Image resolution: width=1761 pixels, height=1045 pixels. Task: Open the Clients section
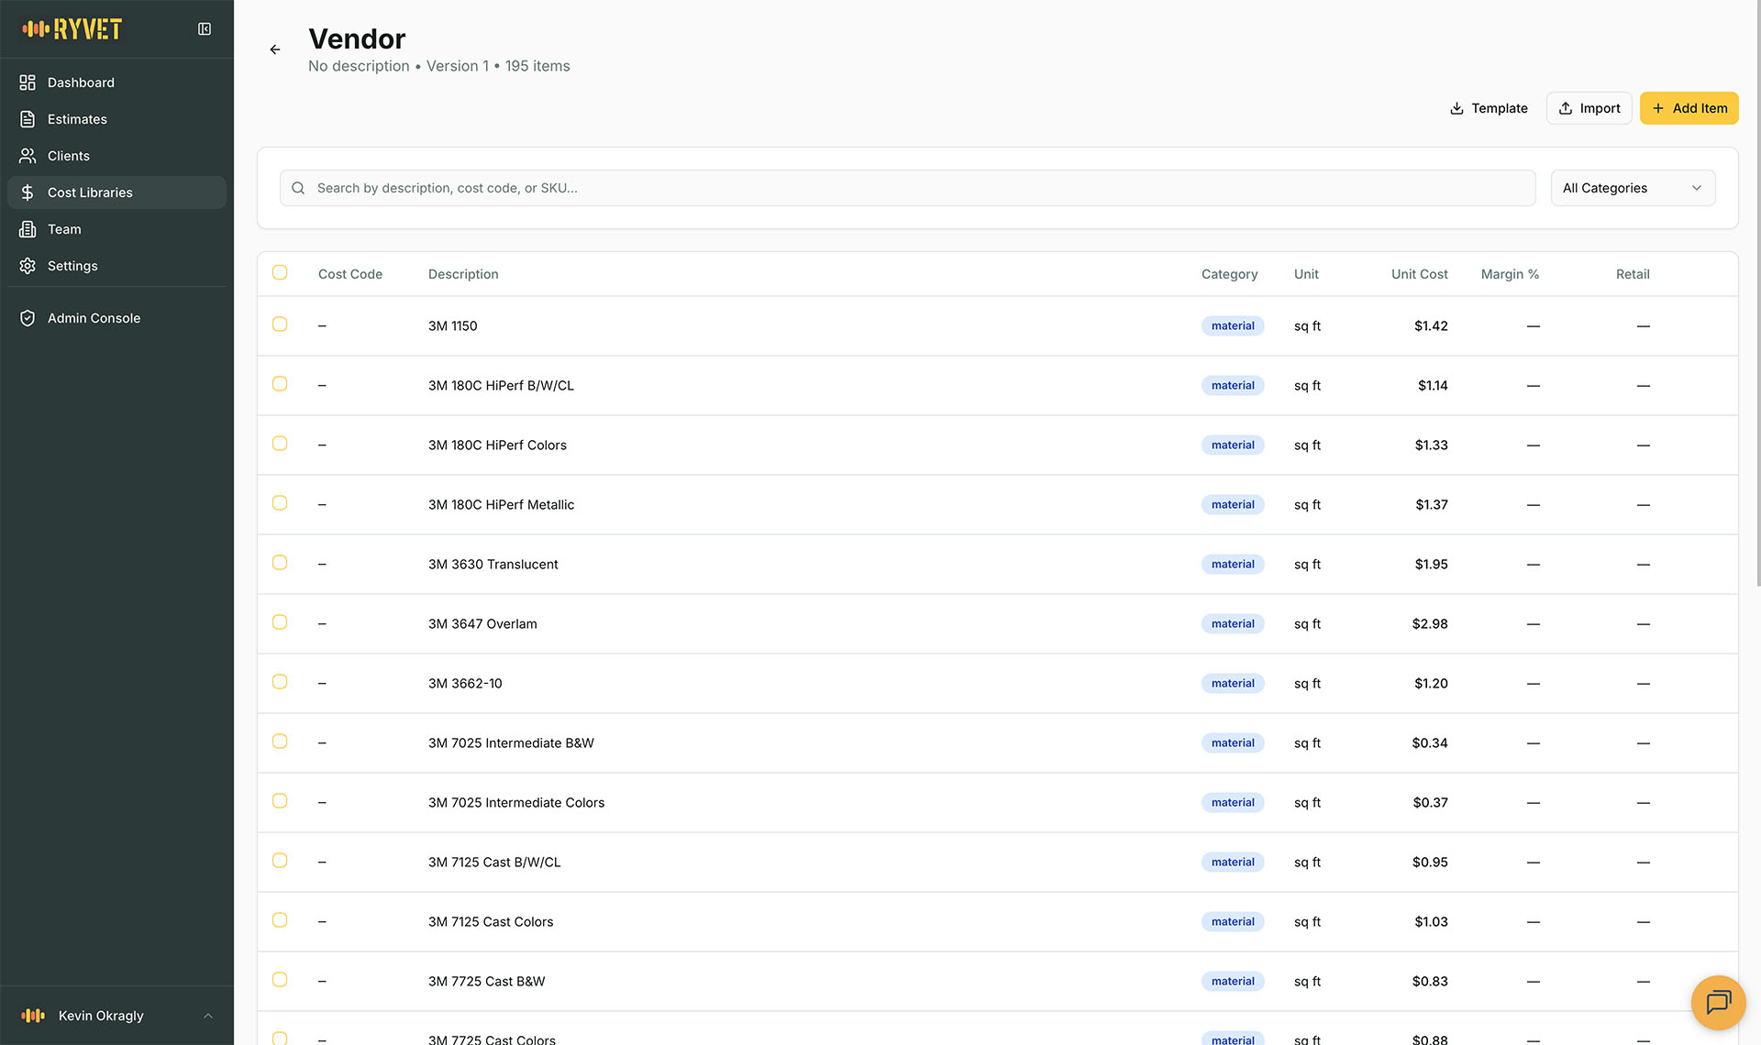tap(69, 156)
